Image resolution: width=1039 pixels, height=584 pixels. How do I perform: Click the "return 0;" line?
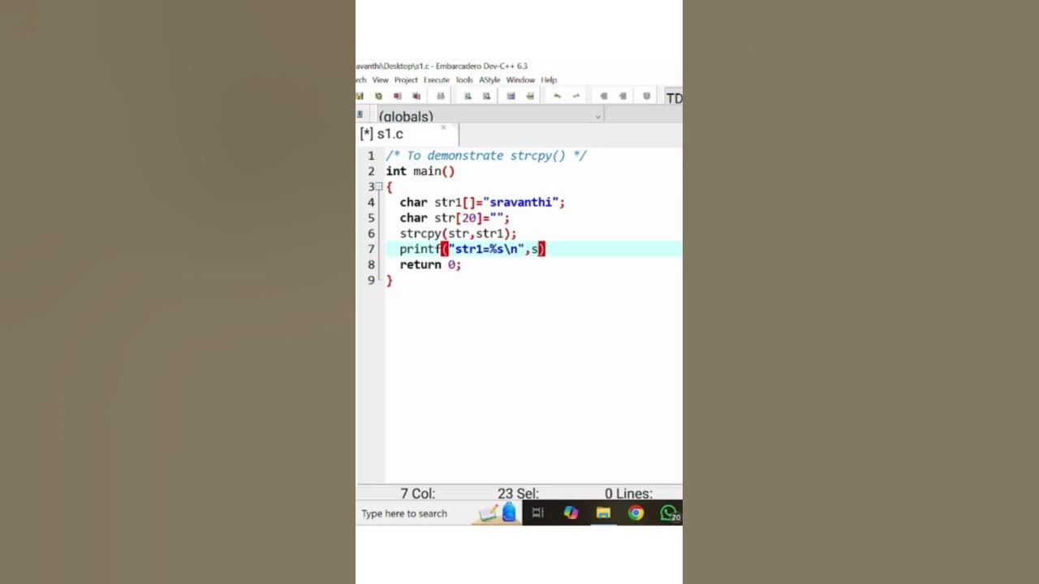pyautogui.click(x=430, y=264)
